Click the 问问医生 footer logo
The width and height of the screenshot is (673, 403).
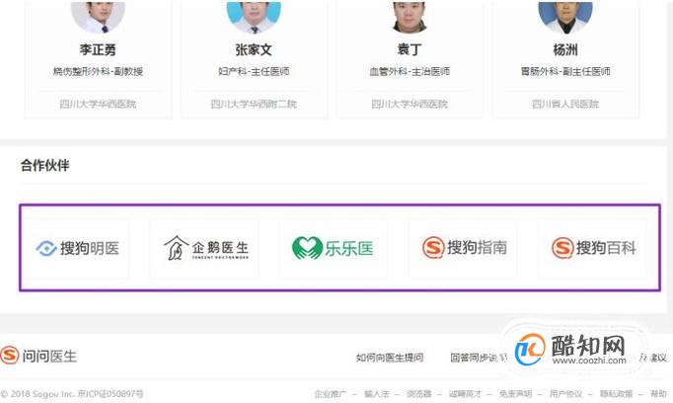(38, 356)
